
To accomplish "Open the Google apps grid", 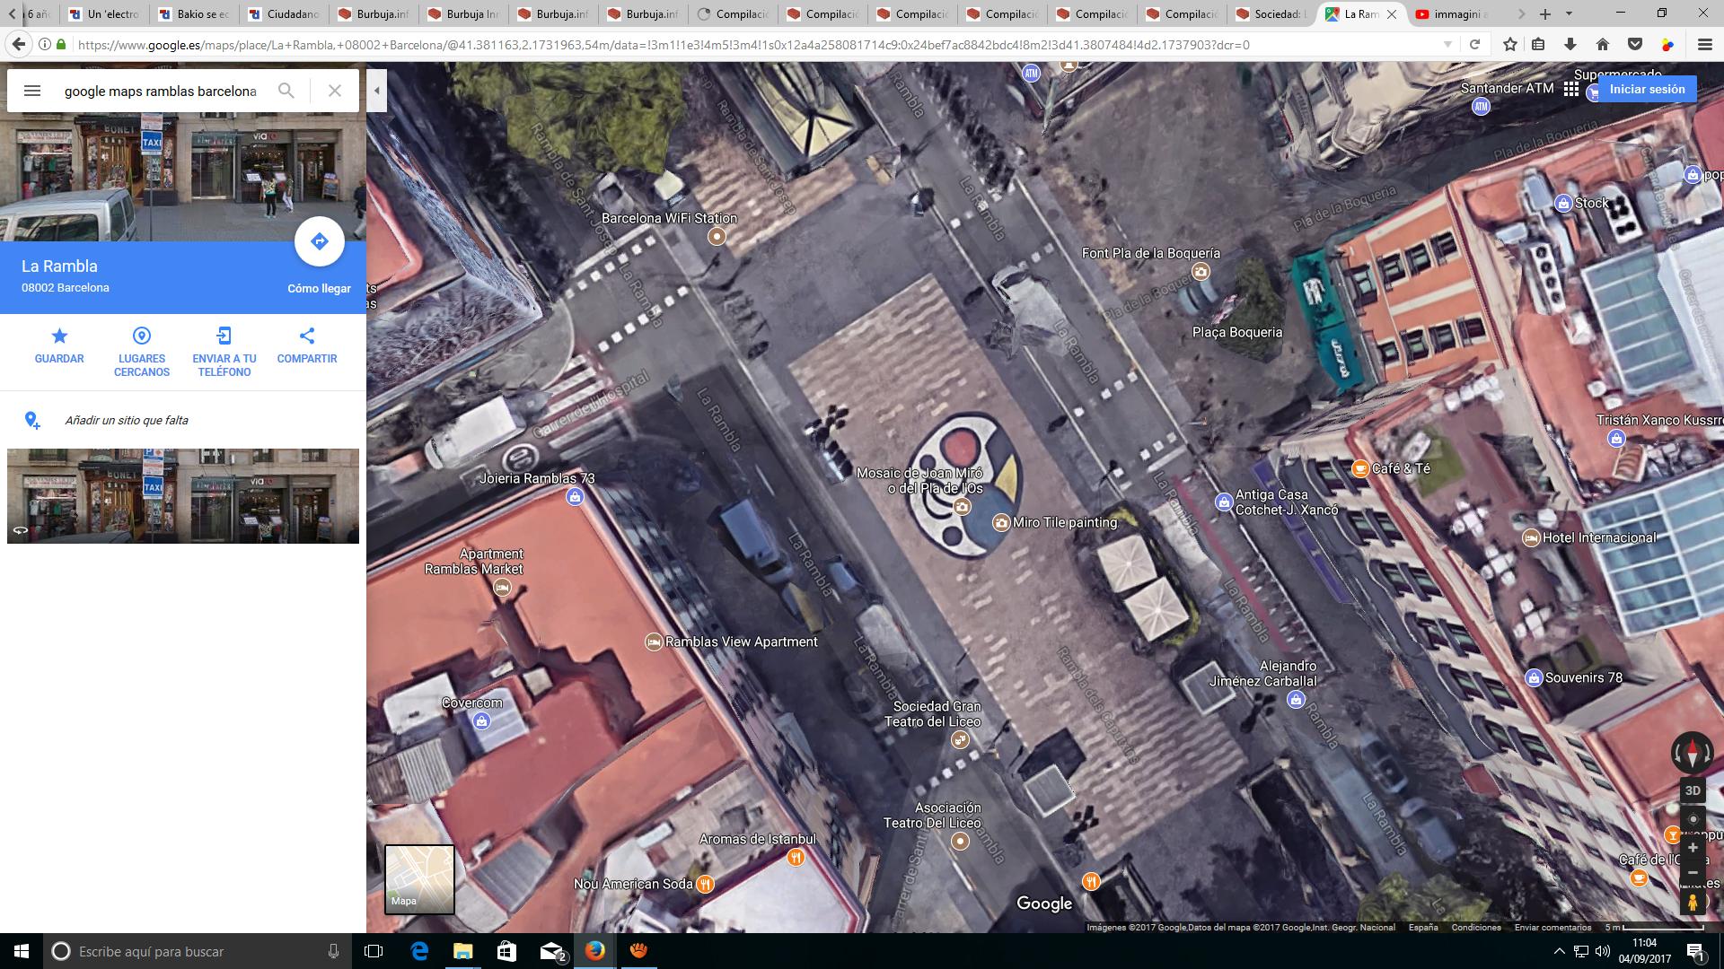I will coord(1570,89).
